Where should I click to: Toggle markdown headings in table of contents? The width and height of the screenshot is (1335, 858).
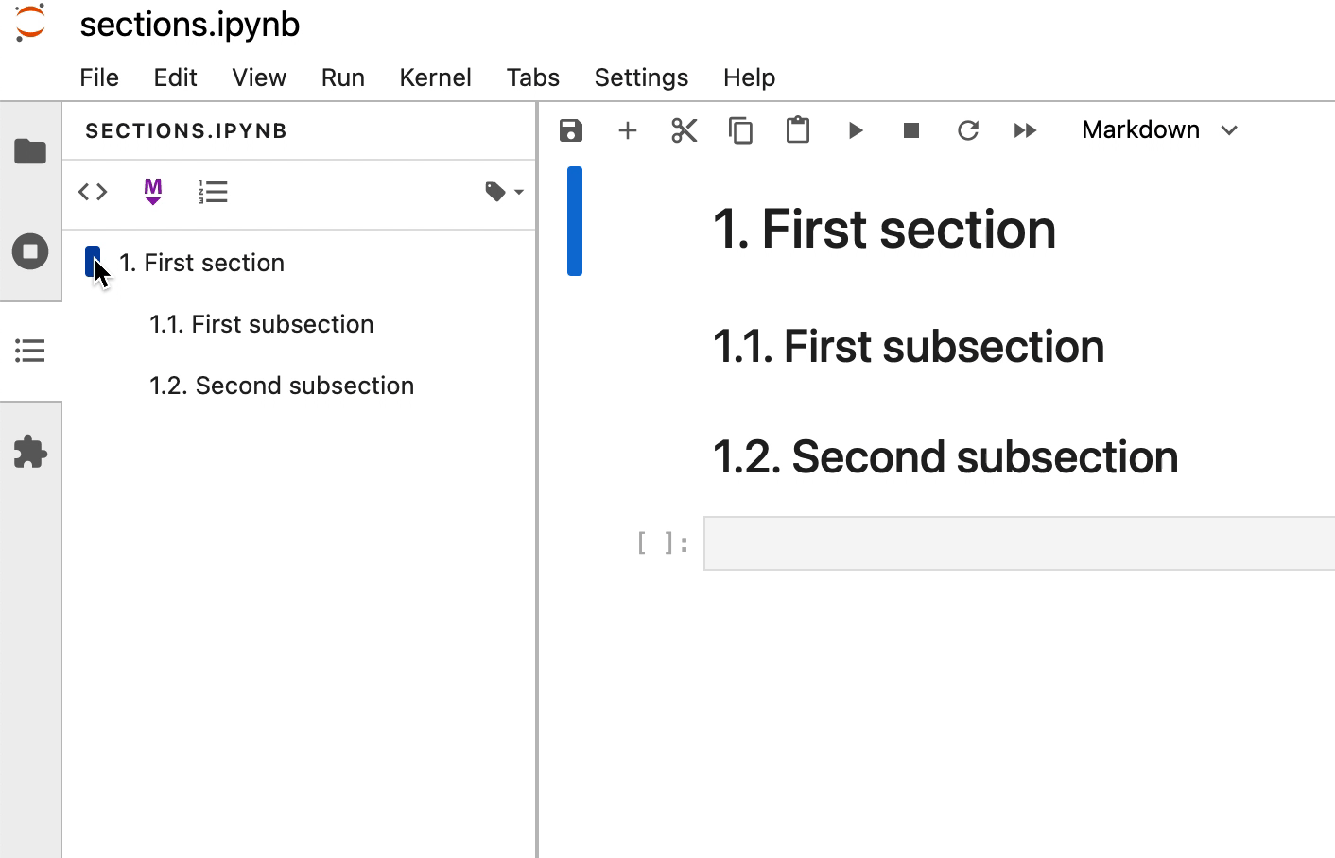pos(152,191)
